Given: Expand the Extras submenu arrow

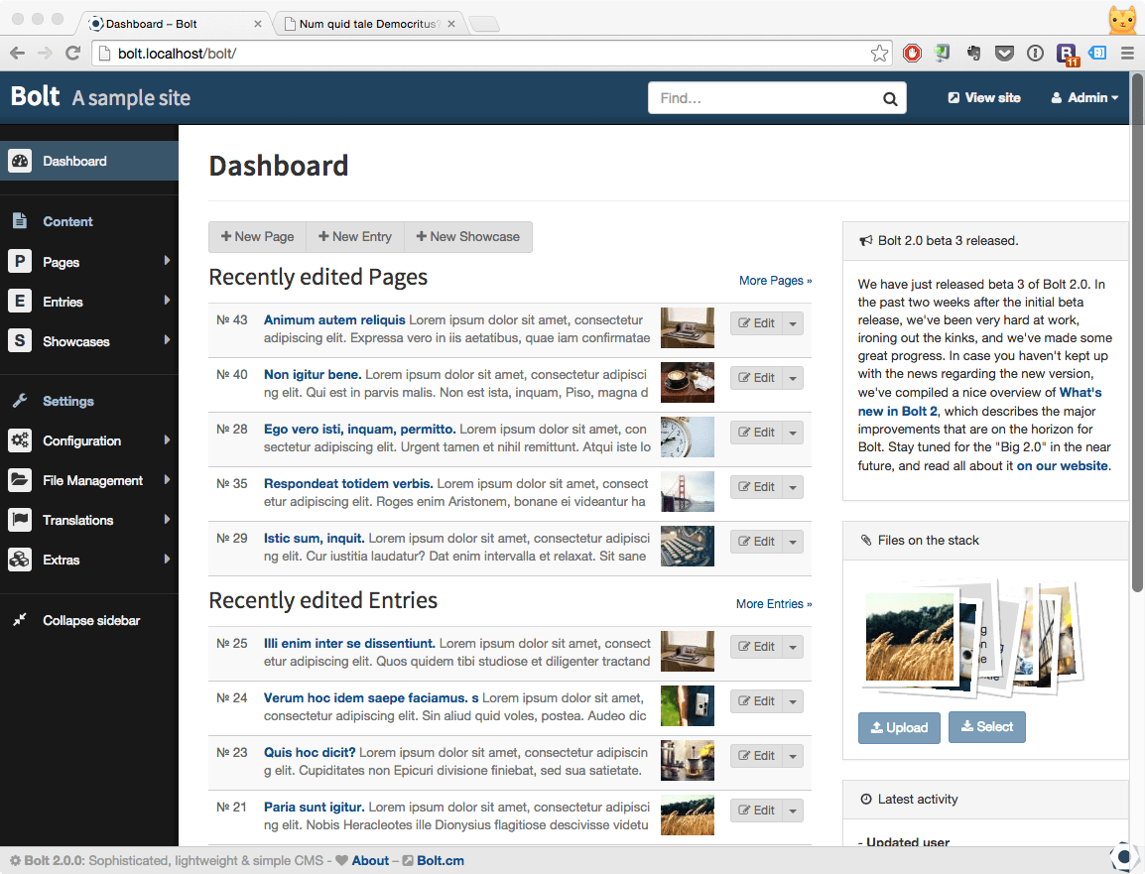Looking at the screenshot, I should (167, 559).
